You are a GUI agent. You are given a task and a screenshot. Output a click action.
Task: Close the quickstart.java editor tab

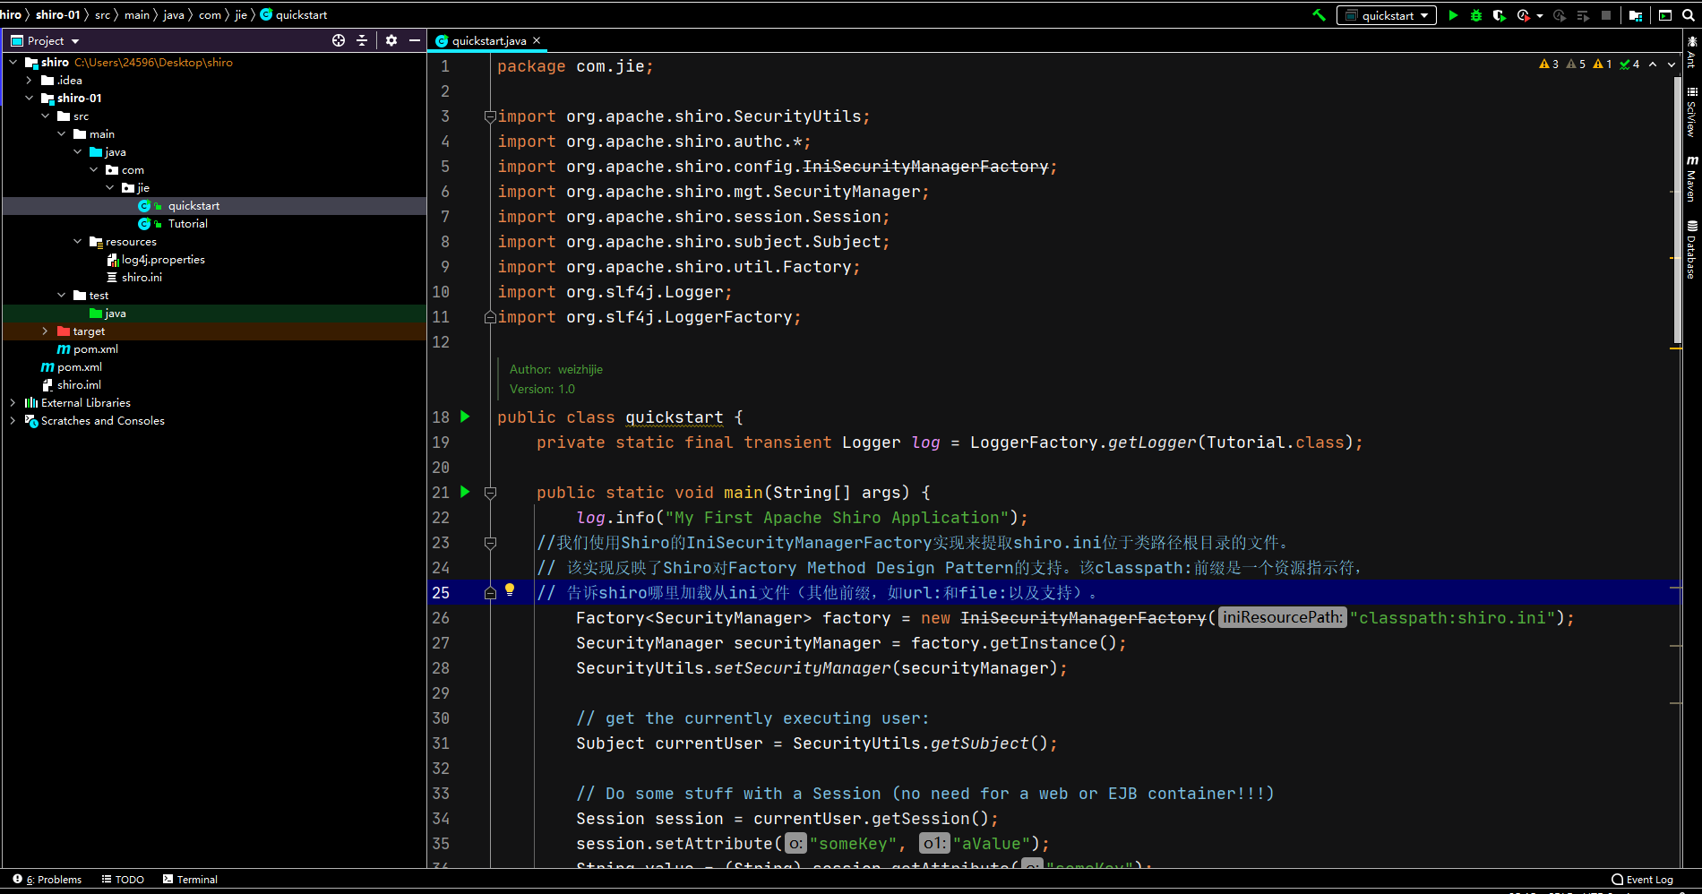(x=537, y=40)
